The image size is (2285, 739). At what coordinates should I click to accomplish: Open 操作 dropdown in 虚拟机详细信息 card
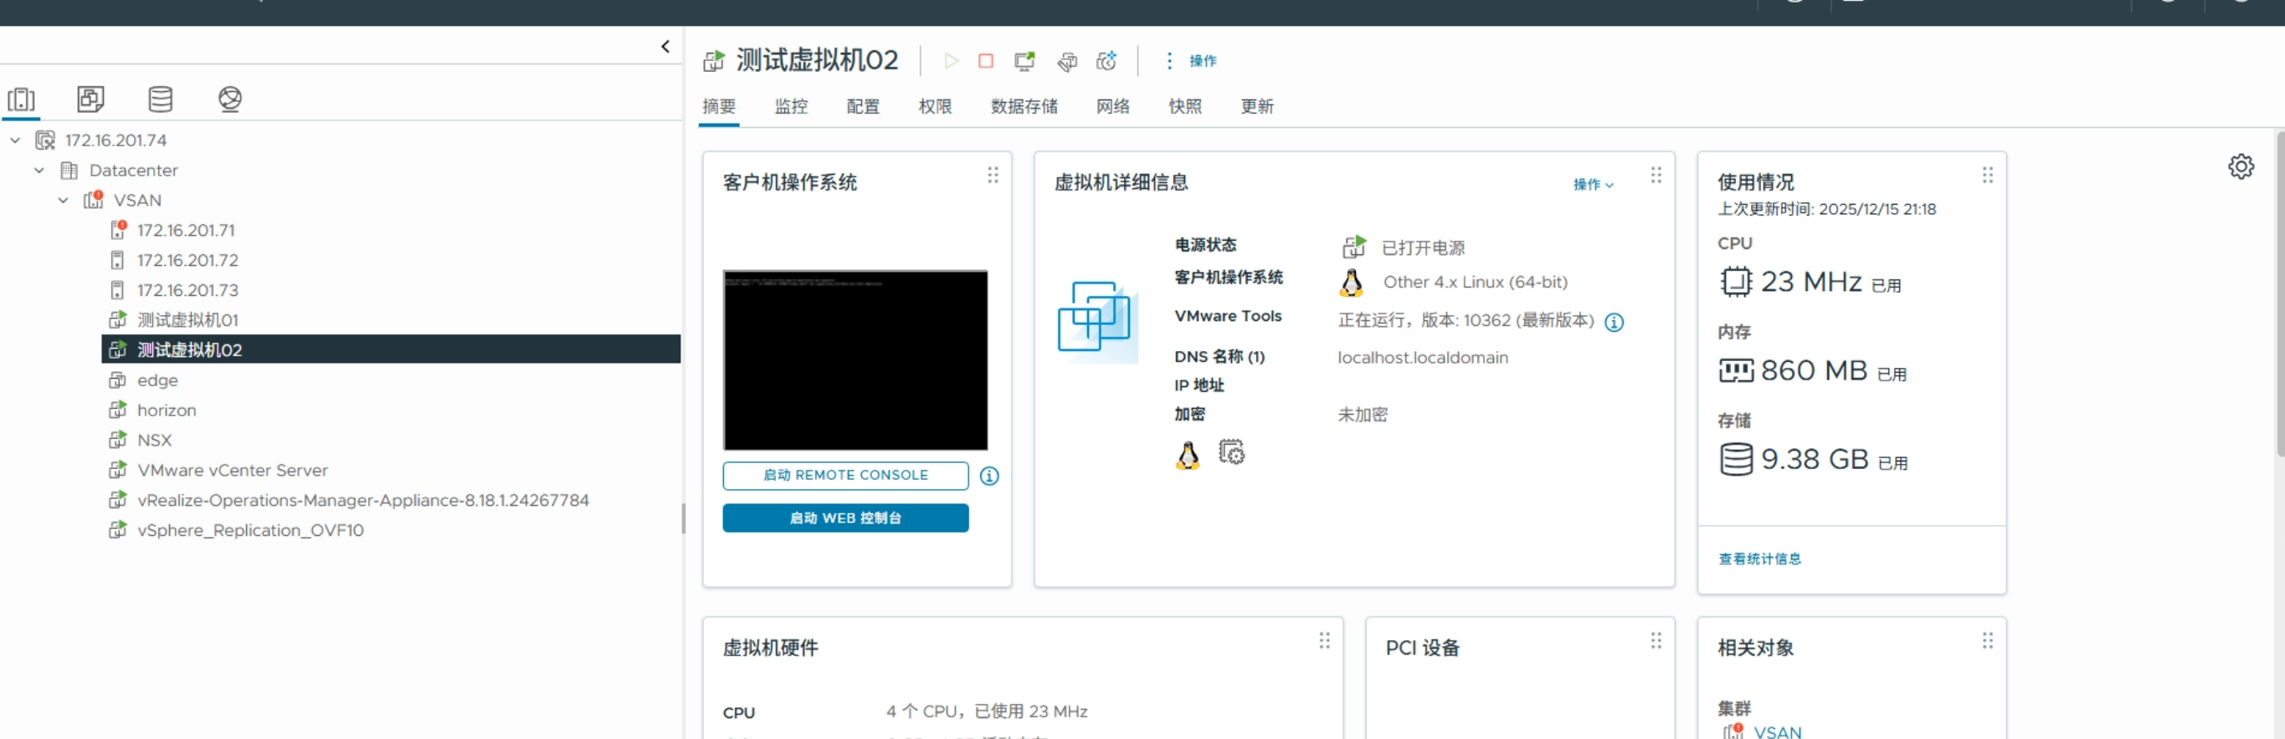1593,184
